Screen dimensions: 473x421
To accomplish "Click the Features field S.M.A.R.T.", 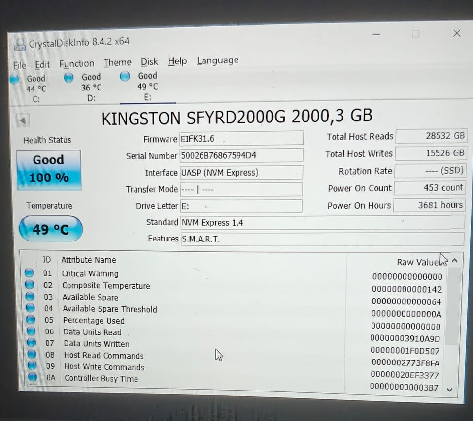I will [x=322, y=239].
